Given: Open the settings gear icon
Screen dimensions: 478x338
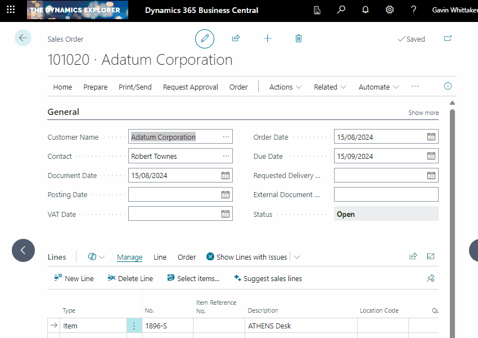Looking at the screenshot, I should coord(390,10).
